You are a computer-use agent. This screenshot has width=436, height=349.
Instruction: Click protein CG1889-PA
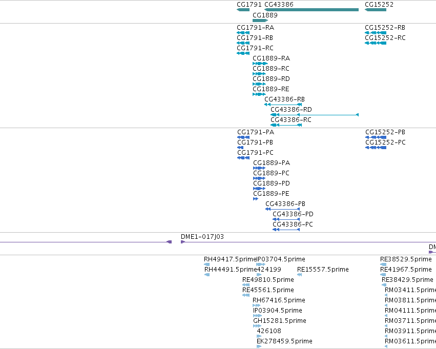click(272, 163)
